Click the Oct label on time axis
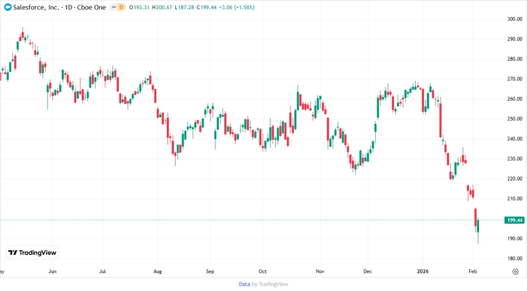This screenshot has height=291, width=527. 262,271
